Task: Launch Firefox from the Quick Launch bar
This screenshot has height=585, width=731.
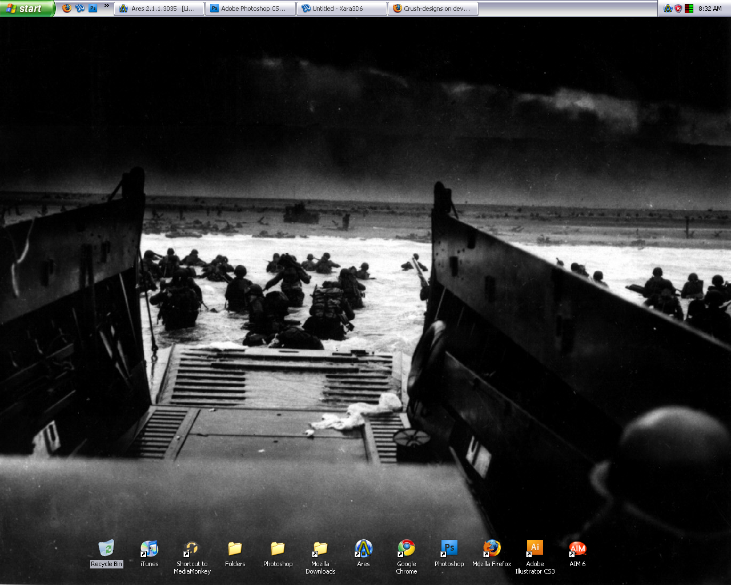Action: click(x=67, y=8)
